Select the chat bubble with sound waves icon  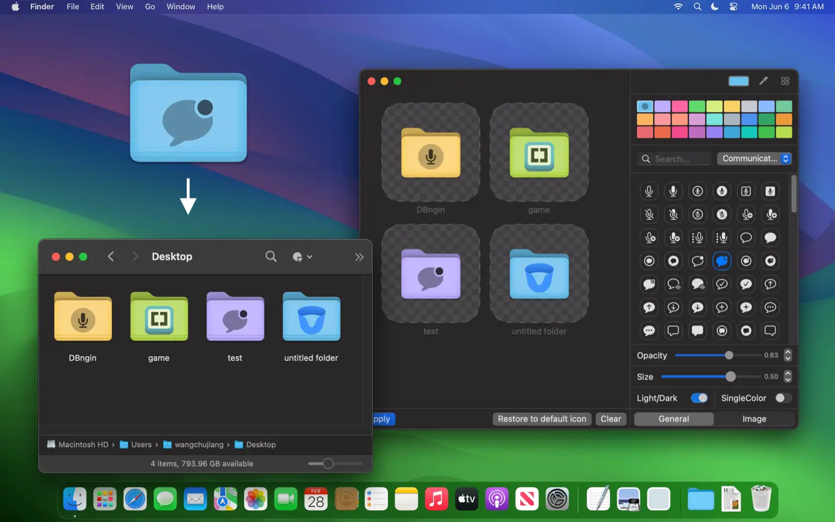673,284
